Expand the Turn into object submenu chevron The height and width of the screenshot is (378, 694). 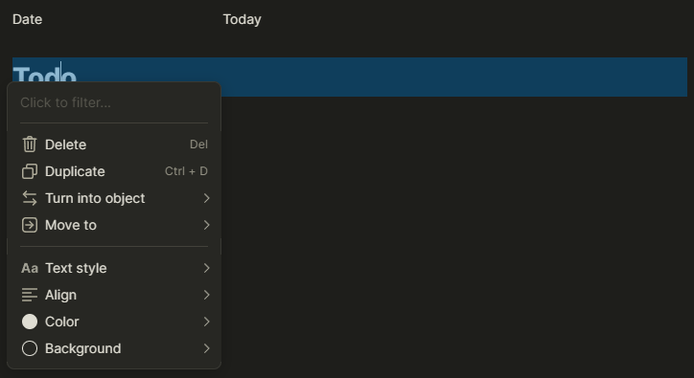tap(206, 198)
